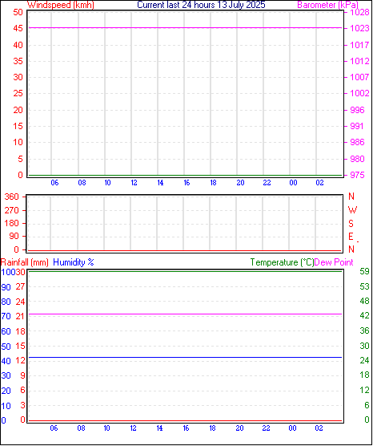Click the Dew Point legend label
Viewport: 373px width, 446px height.
(x=334, y=262)
